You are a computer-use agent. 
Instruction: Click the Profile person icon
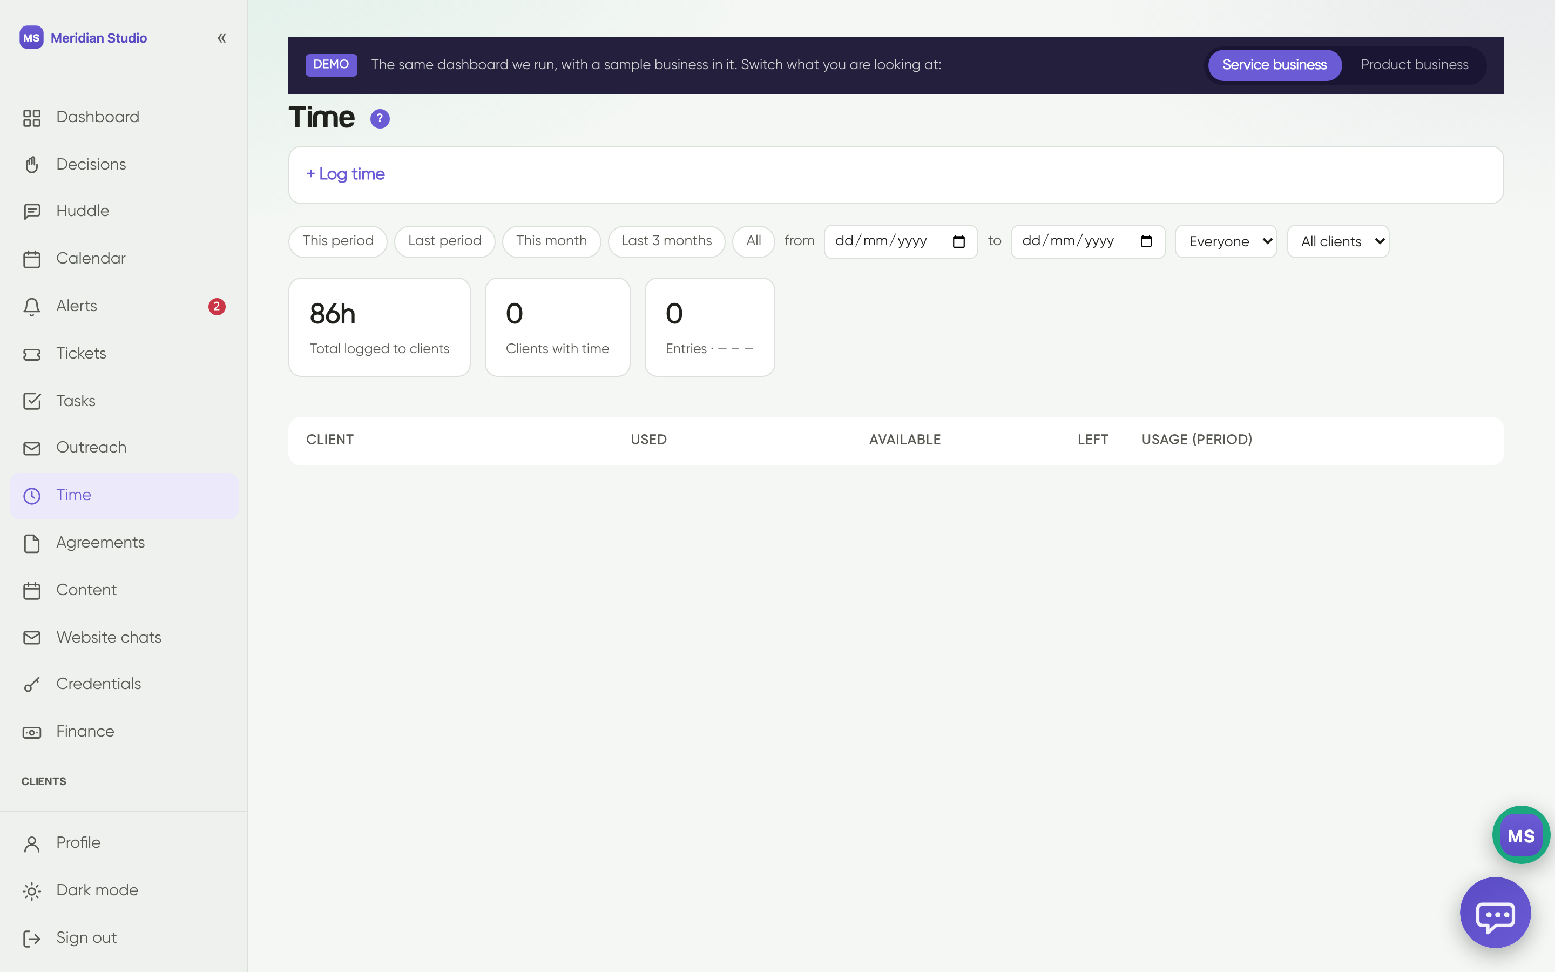31,843
